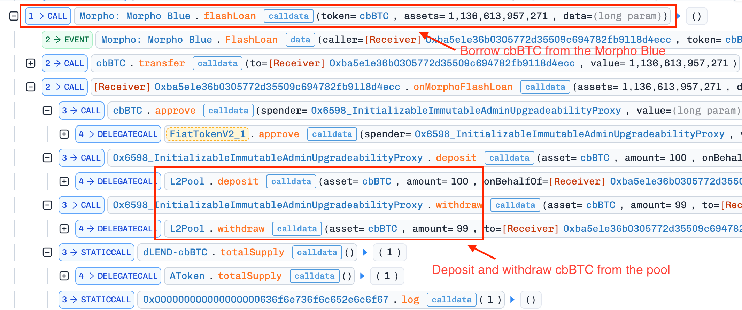Open the Receiver address in the transfer 'to' parameter
This screenshot has height=310, width=742.
pos(422,63)
